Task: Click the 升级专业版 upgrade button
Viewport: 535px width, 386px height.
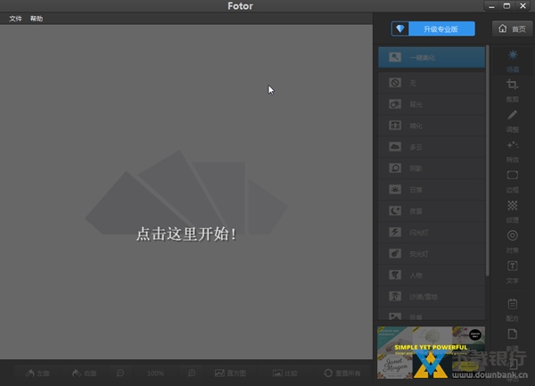Action: [x=433, y=29]
